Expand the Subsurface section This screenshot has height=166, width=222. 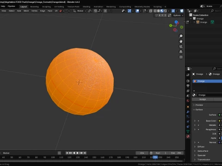[195, 151]
